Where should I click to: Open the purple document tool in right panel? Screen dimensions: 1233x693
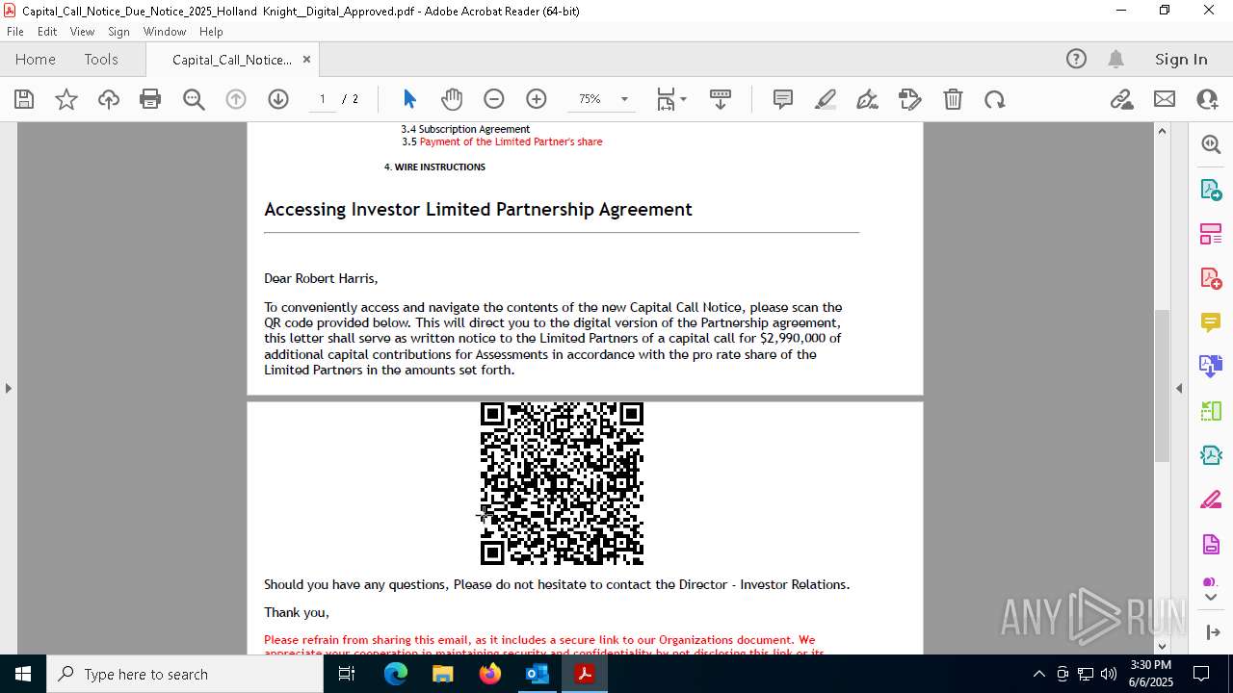coord(1211,545)
